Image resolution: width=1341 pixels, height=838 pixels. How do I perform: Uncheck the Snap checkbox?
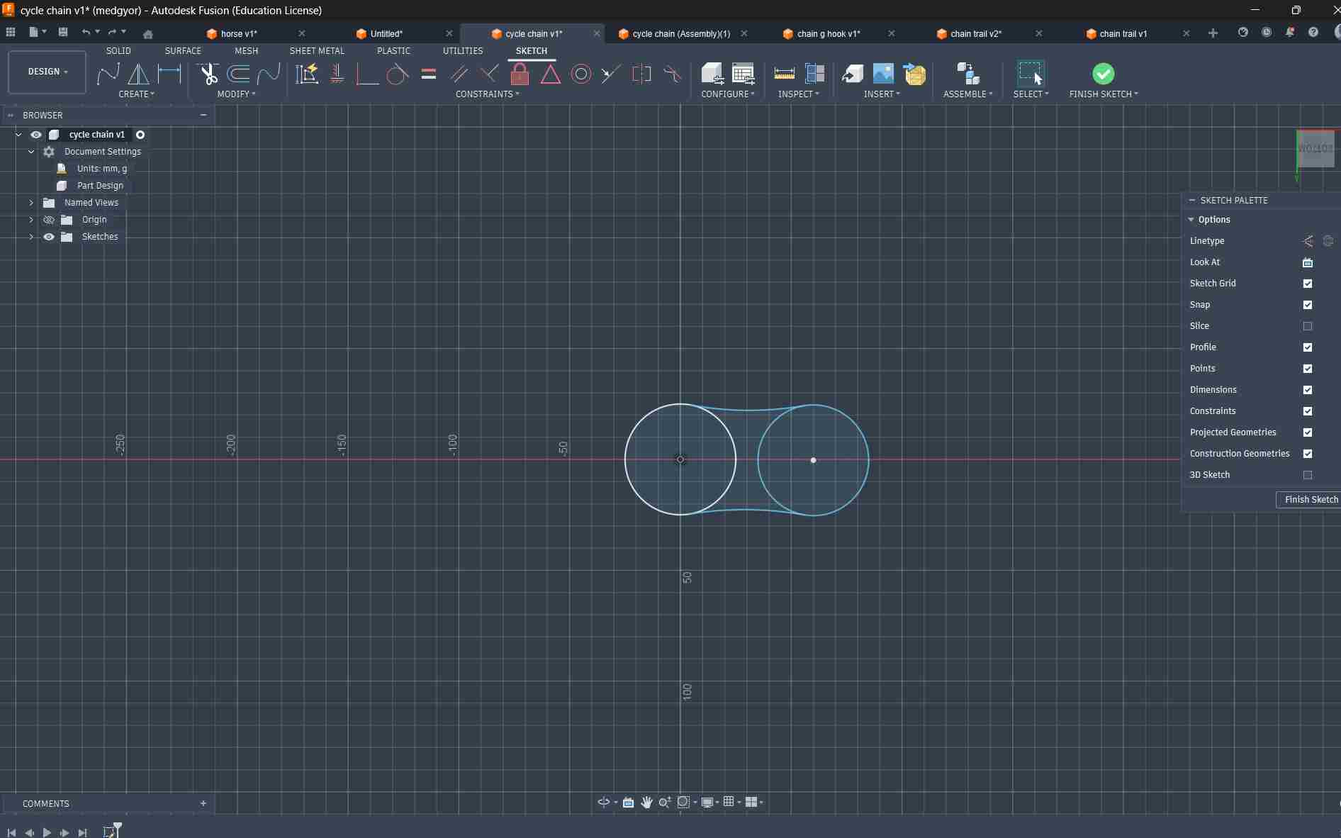1308,305
